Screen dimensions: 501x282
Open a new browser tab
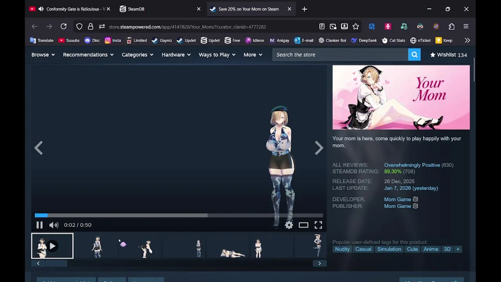point(305,9)
